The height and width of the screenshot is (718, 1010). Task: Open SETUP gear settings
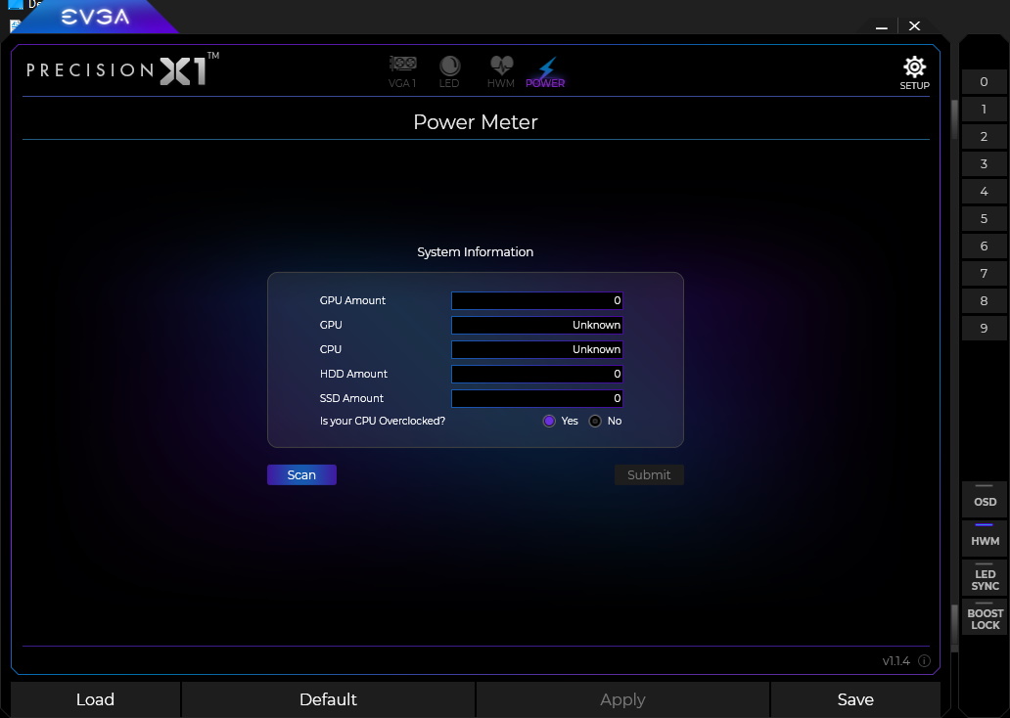[914, 71]
